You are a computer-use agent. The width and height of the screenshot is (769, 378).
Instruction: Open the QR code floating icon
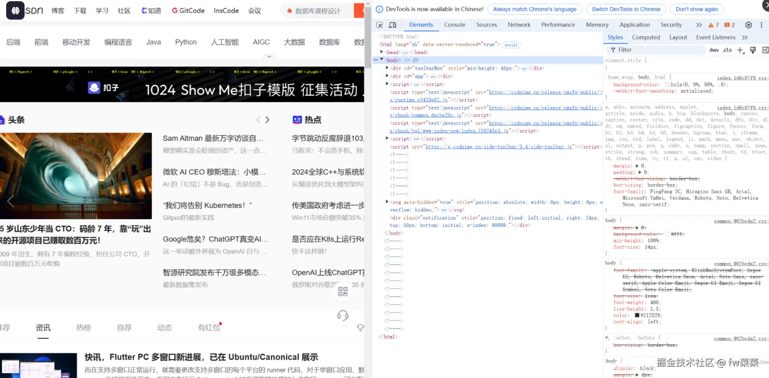343,292
